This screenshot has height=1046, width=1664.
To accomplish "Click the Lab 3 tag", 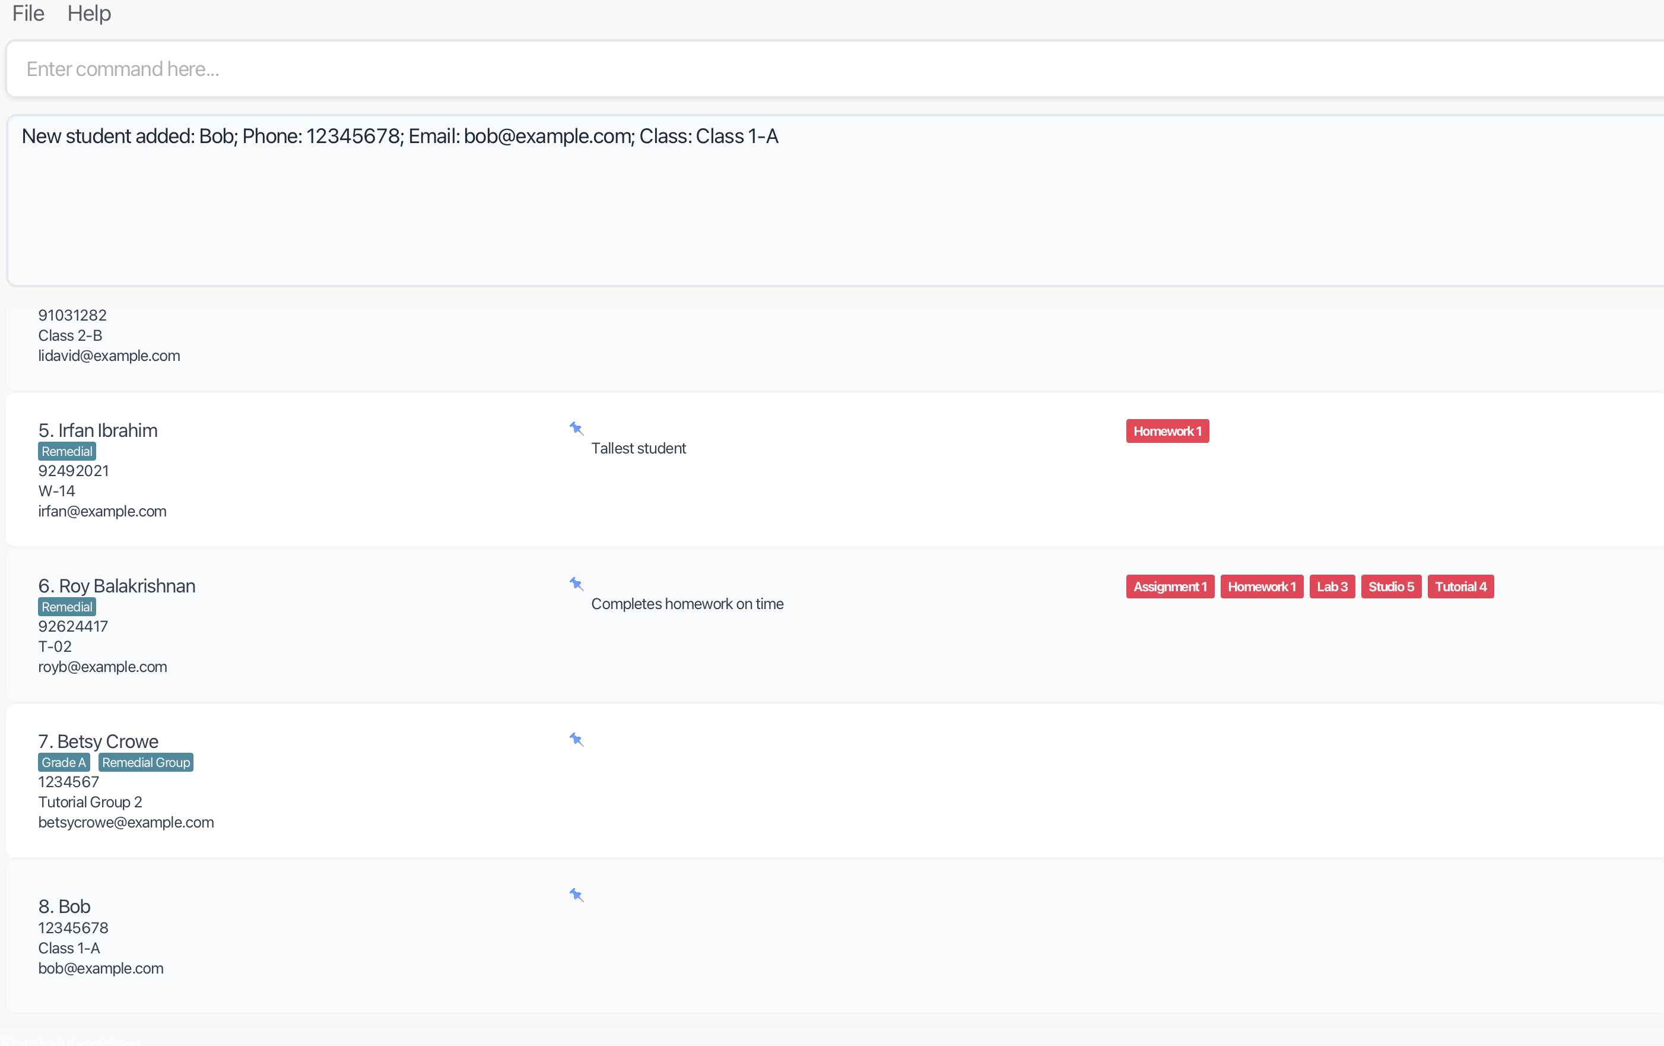I will tap(1332, 587).
